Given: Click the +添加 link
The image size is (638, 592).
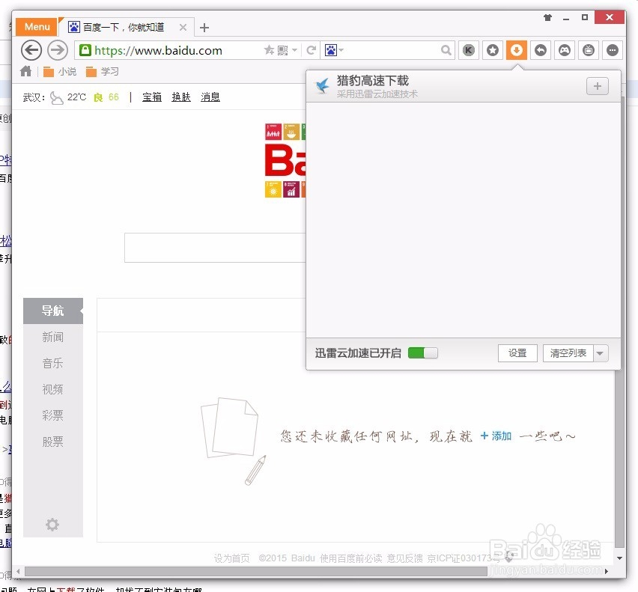Looking at the screenshot, I should (496, 436).
